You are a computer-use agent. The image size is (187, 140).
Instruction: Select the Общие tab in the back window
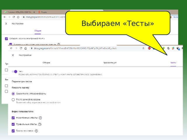(38, 31)
